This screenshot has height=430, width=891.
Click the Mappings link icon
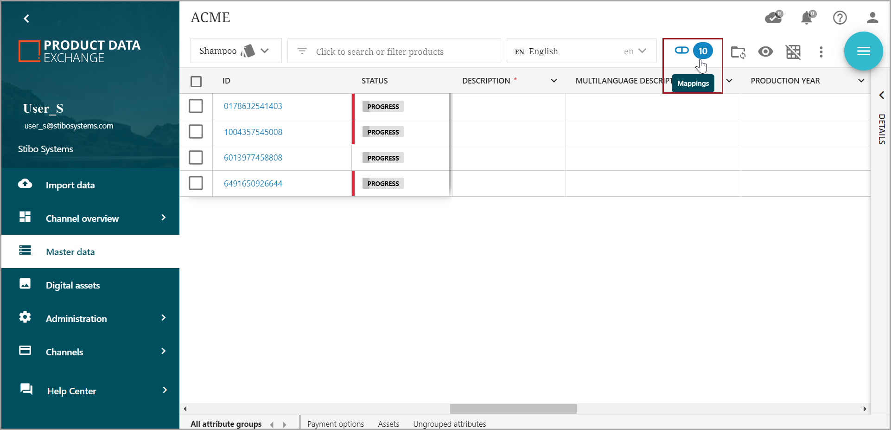[x=681, y=51]
